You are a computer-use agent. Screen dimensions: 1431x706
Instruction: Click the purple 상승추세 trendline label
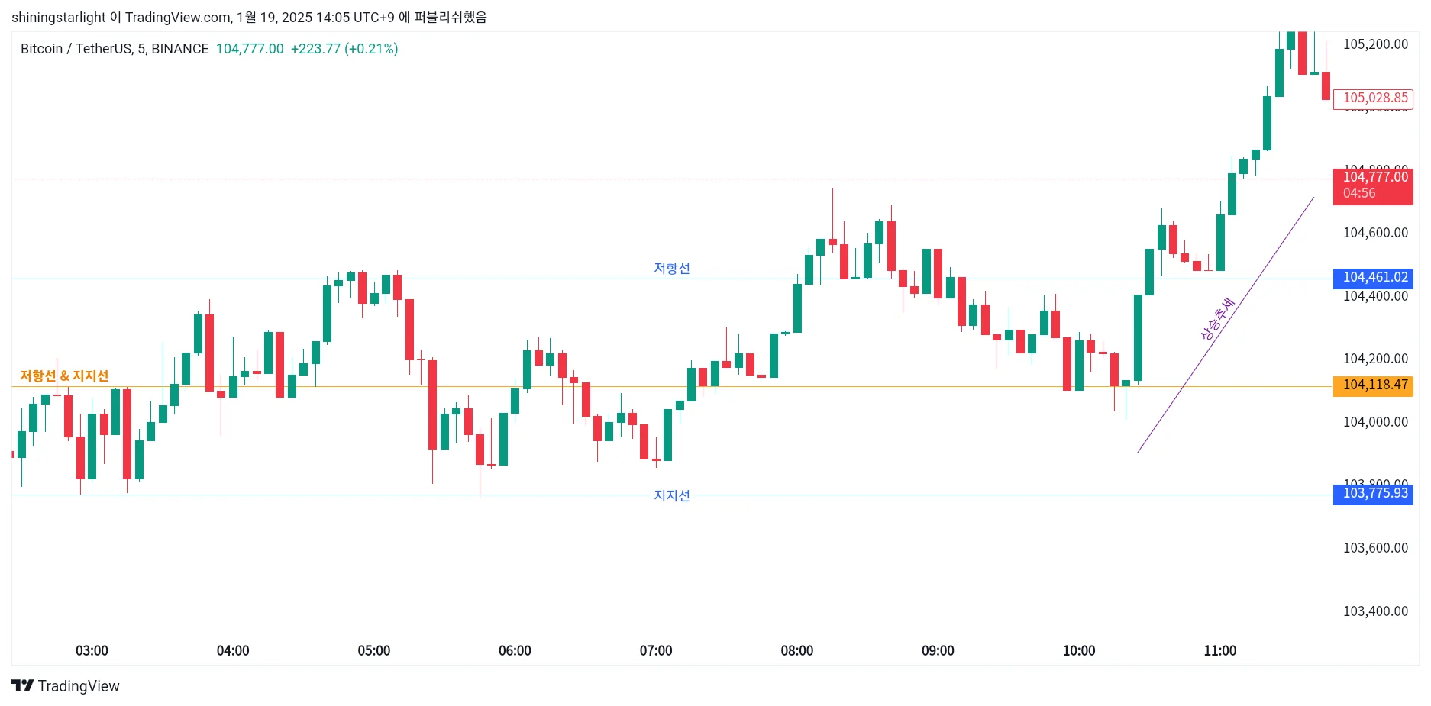point(1216,318)
